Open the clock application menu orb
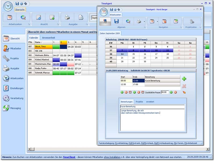The width and height of the screenshot is (215, 161). 8,6
